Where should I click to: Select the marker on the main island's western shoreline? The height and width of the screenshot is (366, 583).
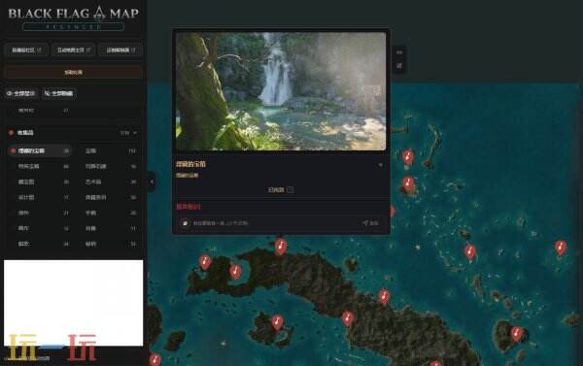click(x=348, y=318)
